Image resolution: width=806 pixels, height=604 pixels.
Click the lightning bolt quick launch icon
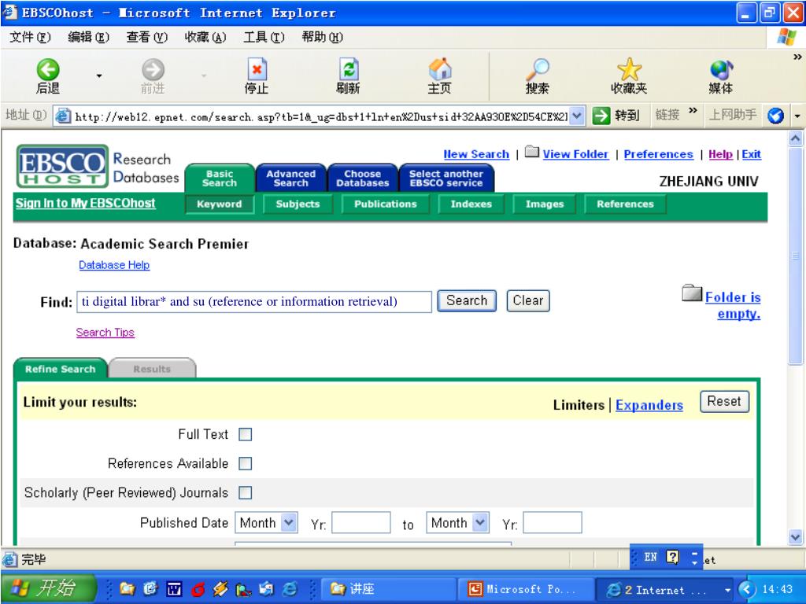[x=220, y=589]
